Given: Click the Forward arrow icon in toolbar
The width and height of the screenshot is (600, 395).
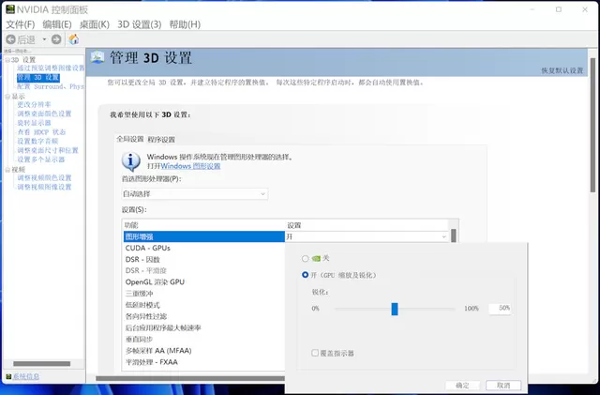Looking at the screenshot, I should pyautogui.click(x=56, y=39).
